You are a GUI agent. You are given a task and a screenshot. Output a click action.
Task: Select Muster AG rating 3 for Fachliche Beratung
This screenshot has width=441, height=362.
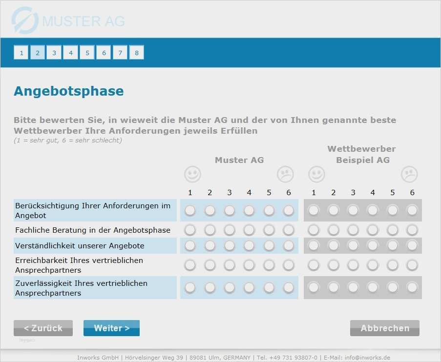tap(230, 230)
